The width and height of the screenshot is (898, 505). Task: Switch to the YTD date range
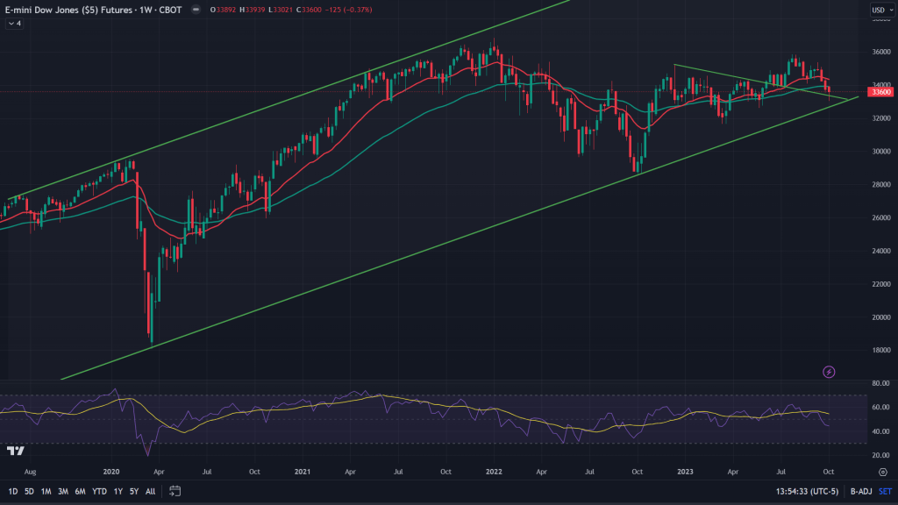[x=97, y=490]
